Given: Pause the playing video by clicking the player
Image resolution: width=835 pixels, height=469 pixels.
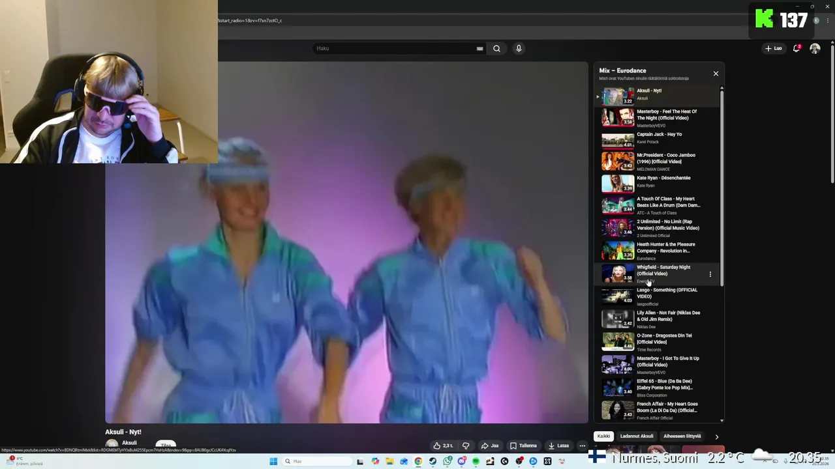Looking at the screenshot, I should [346, 242].
